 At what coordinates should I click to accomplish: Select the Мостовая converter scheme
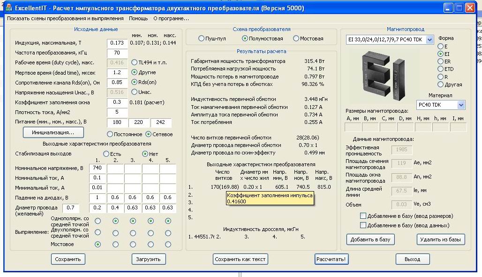[x=296, y=38]
